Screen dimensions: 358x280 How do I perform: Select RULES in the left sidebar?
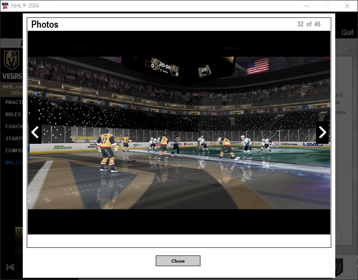pyautogui.click(x=13, y=114)
